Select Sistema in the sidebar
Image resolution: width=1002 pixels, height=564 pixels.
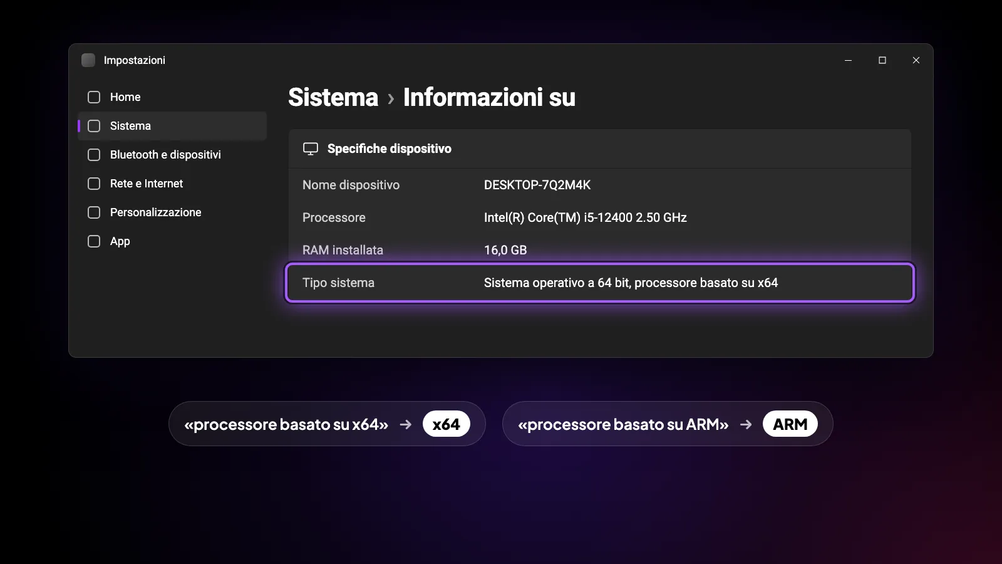[x=172, y=126]
